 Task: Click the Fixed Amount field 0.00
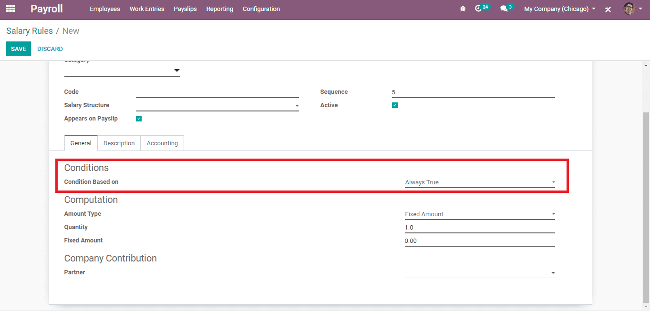pyautogui.click(x=480, y=241)
